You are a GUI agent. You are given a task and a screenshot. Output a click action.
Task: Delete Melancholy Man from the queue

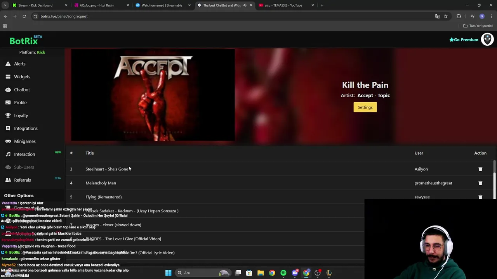pos(480,183)
